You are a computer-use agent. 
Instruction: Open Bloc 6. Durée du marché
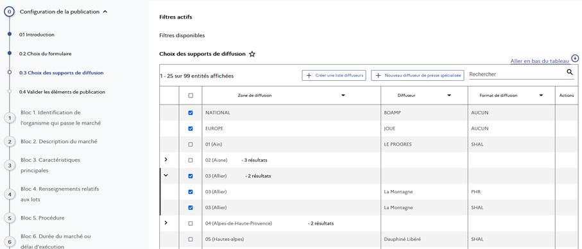pos(56,241)
